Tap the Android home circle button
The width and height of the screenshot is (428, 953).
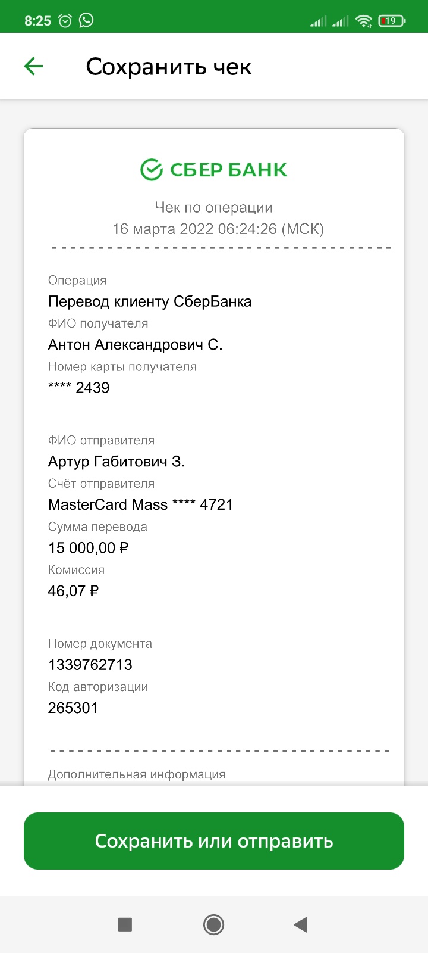(x=213, y=924)
